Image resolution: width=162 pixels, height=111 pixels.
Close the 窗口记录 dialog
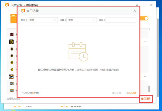click(134, 11)
